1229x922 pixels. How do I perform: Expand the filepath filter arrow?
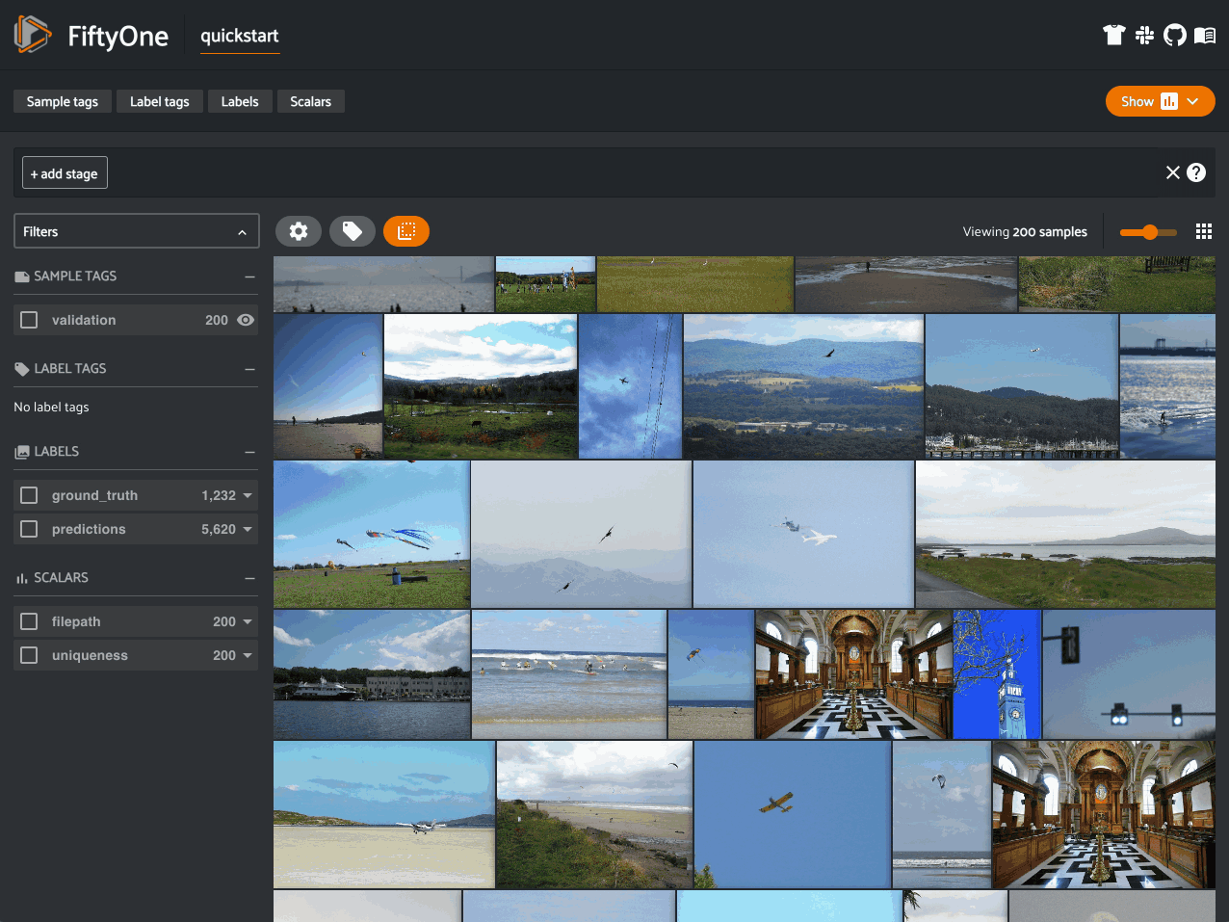click(x=248, y=621)
